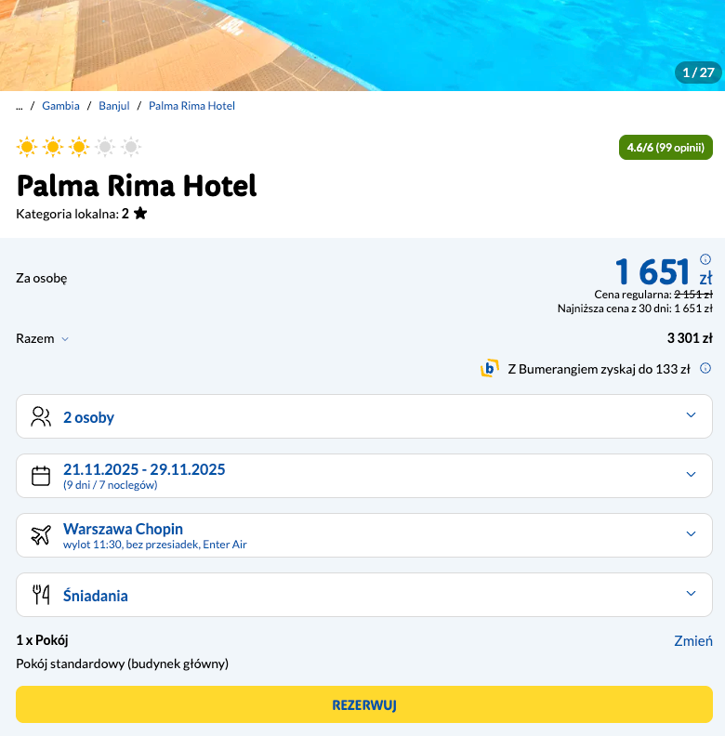
Task: Expand the Razem total breakdown
Action: click(x=65, y=339)
